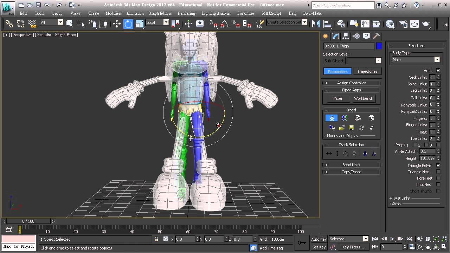
Task: Enable ForeFeet checkbox
Action: pyautogui.click(x=438, y=178)
